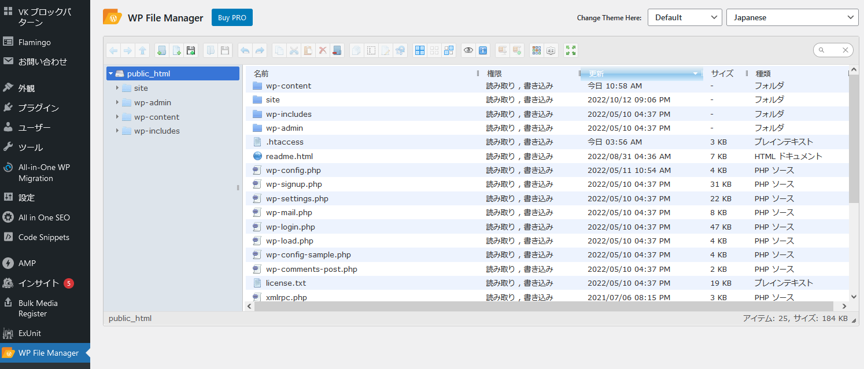Go back in file manager history
Viewport: 864px width, 369px height.
pos(113,50)
